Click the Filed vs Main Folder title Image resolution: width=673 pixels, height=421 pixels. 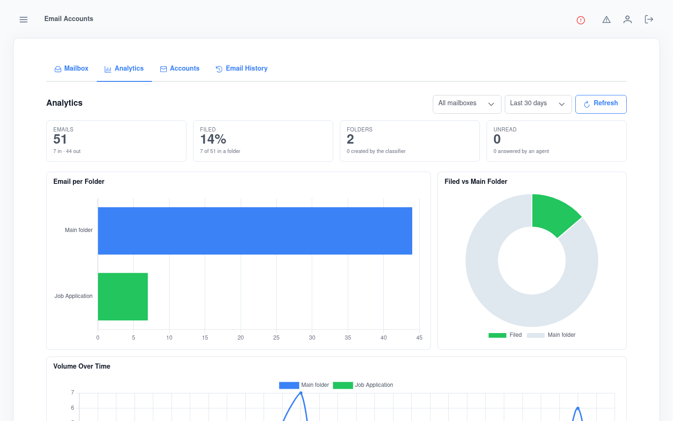tap(476, 181)
